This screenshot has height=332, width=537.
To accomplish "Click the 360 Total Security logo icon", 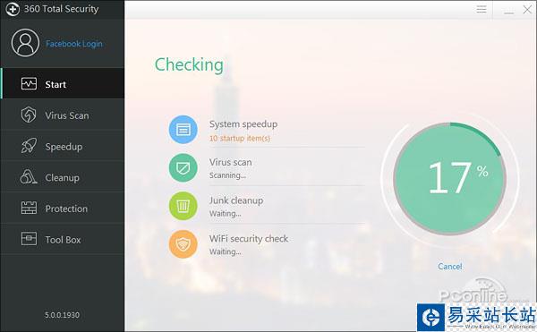I will (13, 9).
